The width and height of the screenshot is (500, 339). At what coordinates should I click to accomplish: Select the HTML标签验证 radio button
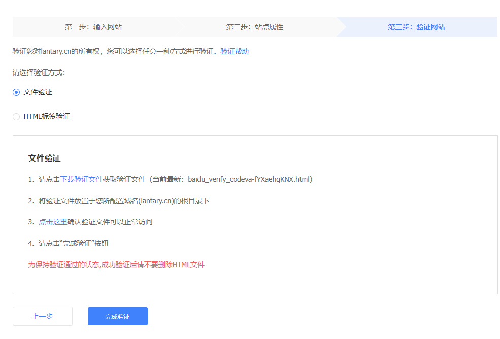click(x=16, y=117)
